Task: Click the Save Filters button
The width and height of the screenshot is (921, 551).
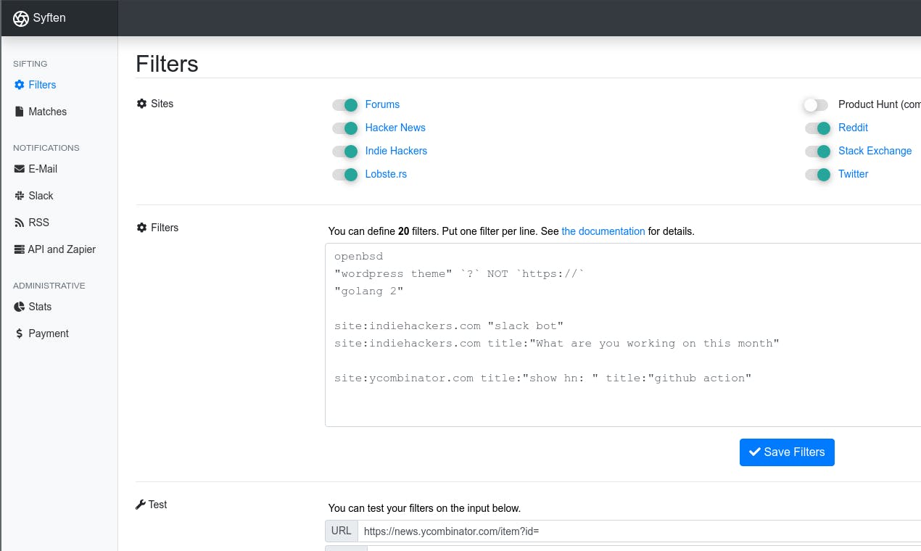Action: [787, 452]
